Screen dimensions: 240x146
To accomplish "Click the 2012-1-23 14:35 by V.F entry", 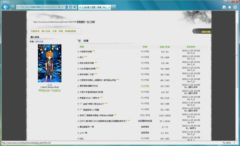I will [x=191, y=121].
